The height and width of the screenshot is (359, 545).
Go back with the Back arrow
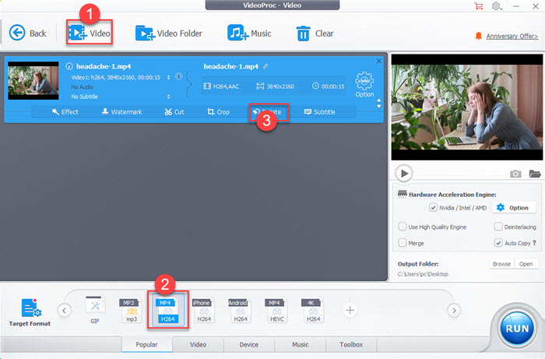pyautogui.click(x=28, y=33)
